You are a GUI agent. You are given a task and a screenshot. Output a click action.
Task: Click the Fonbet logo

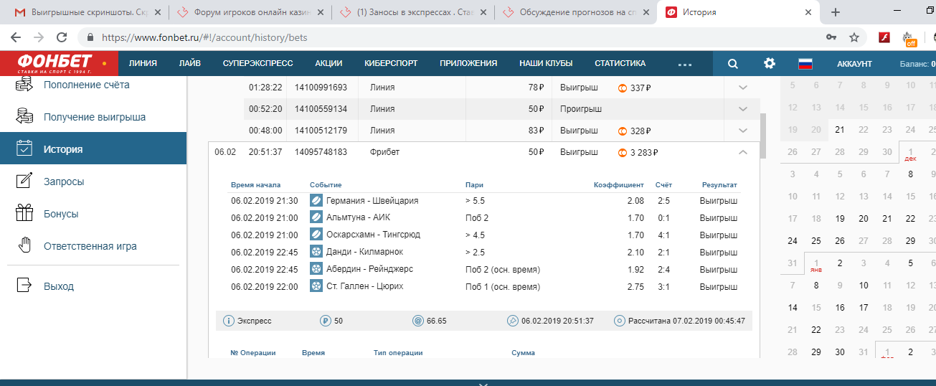click(55, 62)
